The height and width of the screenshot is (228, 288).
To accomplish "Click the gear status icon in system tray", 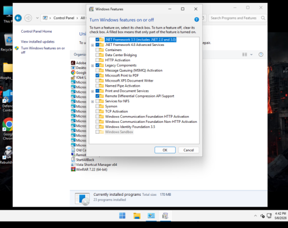I will pos(263,216).
